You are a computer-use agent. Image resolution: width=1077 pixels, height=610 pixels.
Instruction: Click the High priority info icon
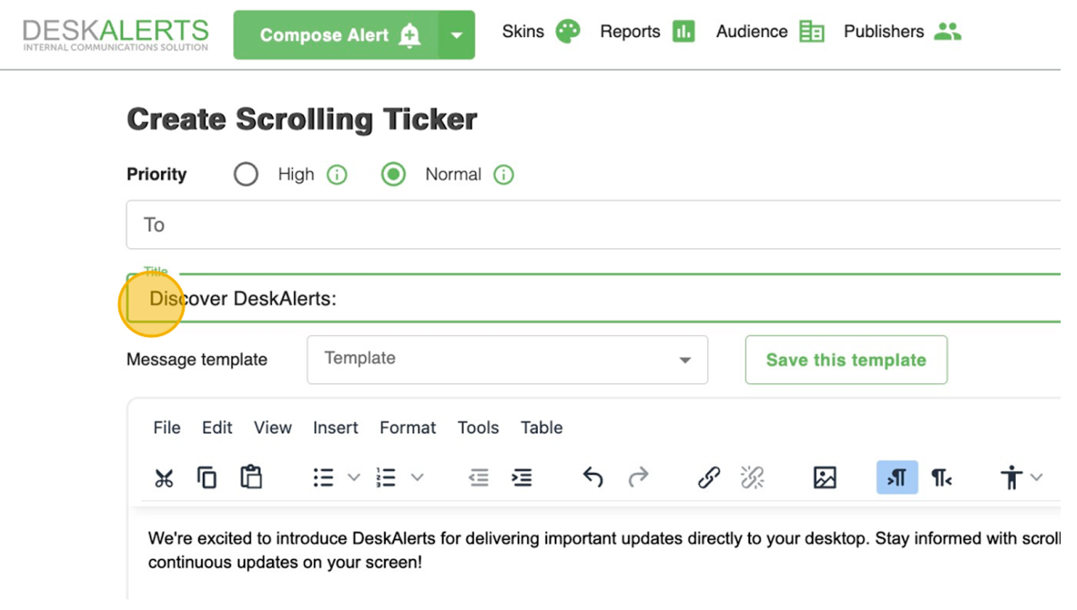pyautogui.click(x=337, y=174)
